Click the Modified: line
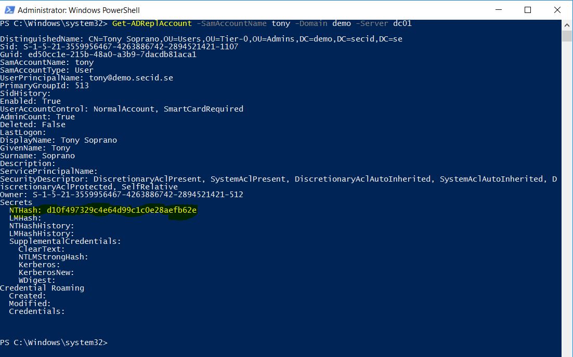The width and height of the screenshot is (573, 357). [30, 304]
